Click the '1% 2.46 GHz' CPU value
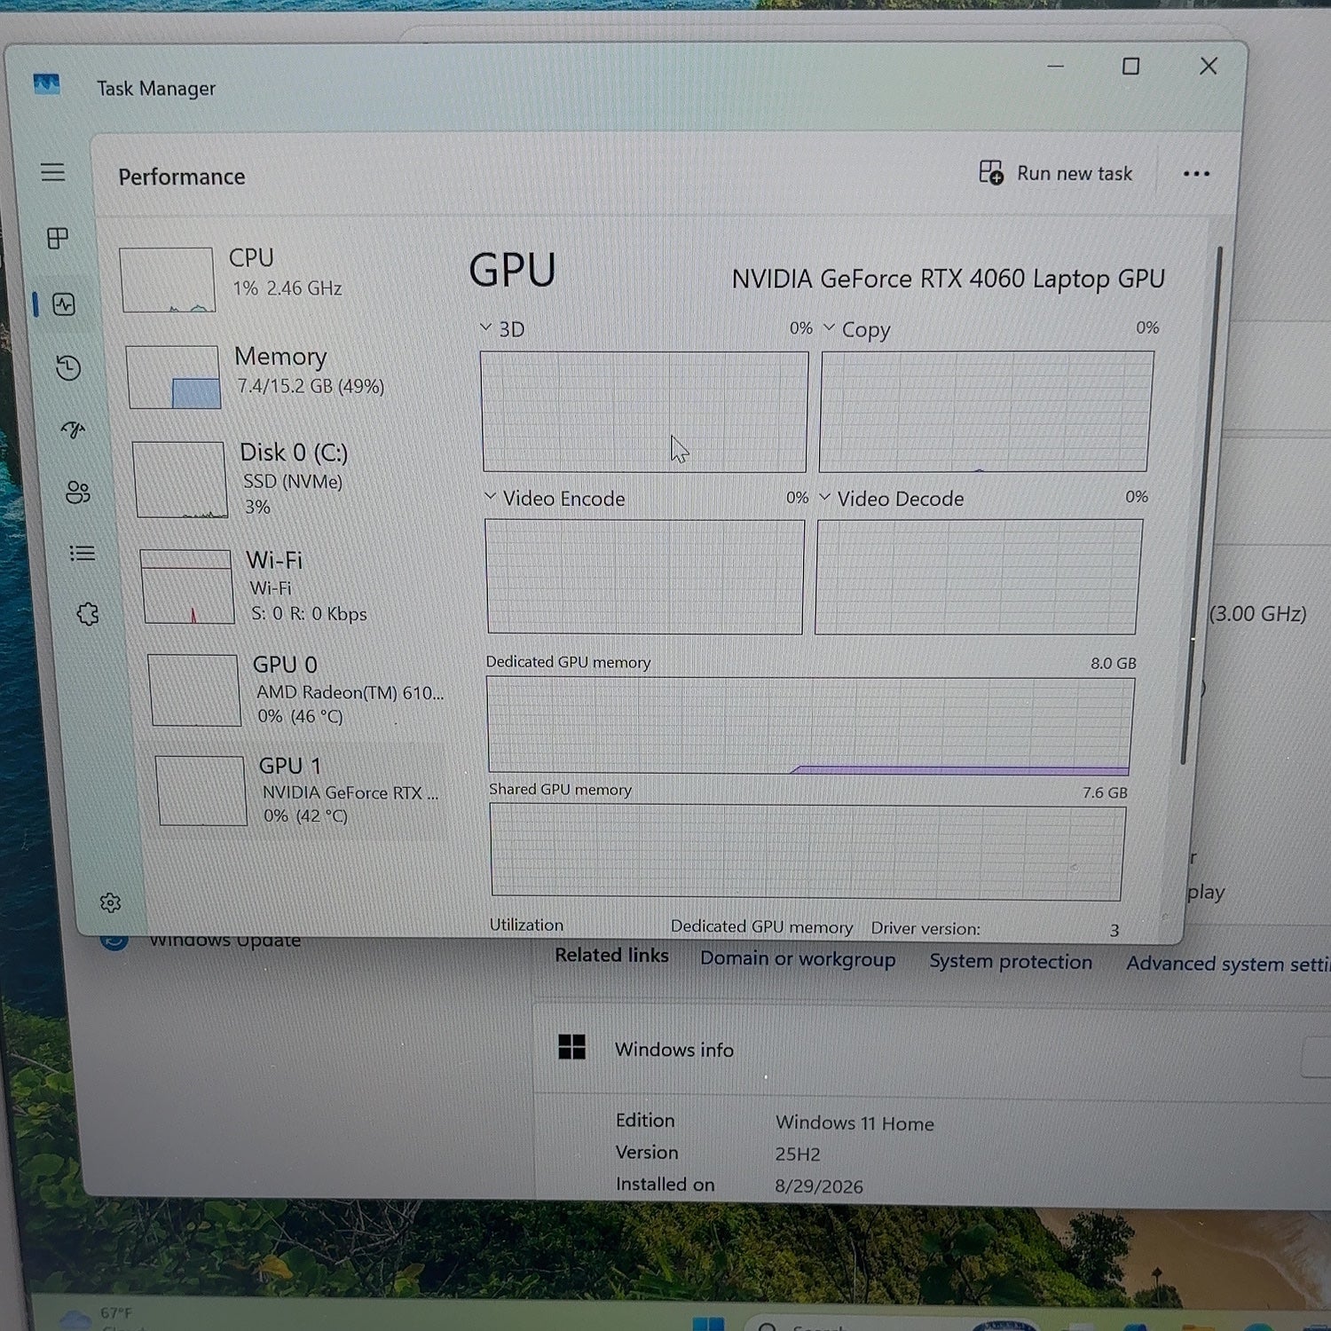1331x1331 pixels. pyautogui.click(x=287, y=288)
